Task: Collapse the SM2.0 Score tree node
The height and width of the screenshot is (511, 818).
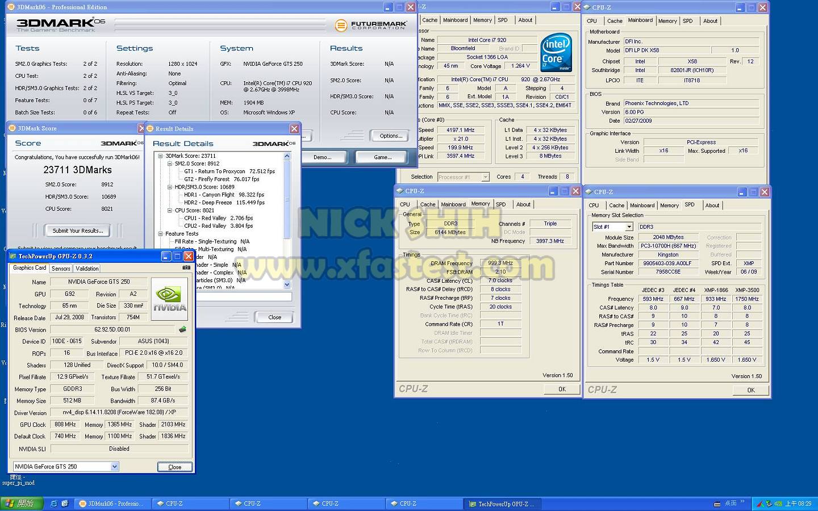Action: click(170, 164)
